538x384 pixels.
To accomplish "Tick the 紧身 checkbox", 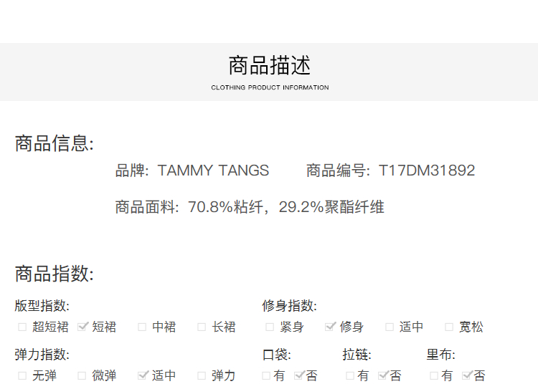I will click(270, 327).
